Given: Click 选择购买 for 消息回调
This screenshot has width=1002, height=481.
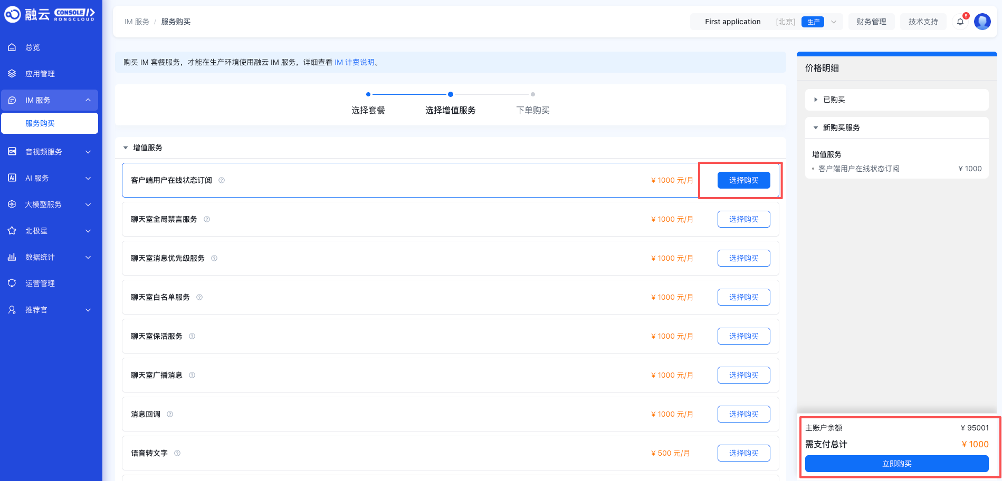Looking at the screenshot, I should tap(744, 414).
